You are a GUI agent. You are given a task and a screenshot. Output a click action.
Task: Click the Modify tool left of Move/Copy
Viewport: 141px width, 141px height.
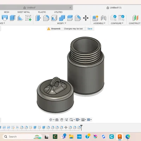pos(78,18)
